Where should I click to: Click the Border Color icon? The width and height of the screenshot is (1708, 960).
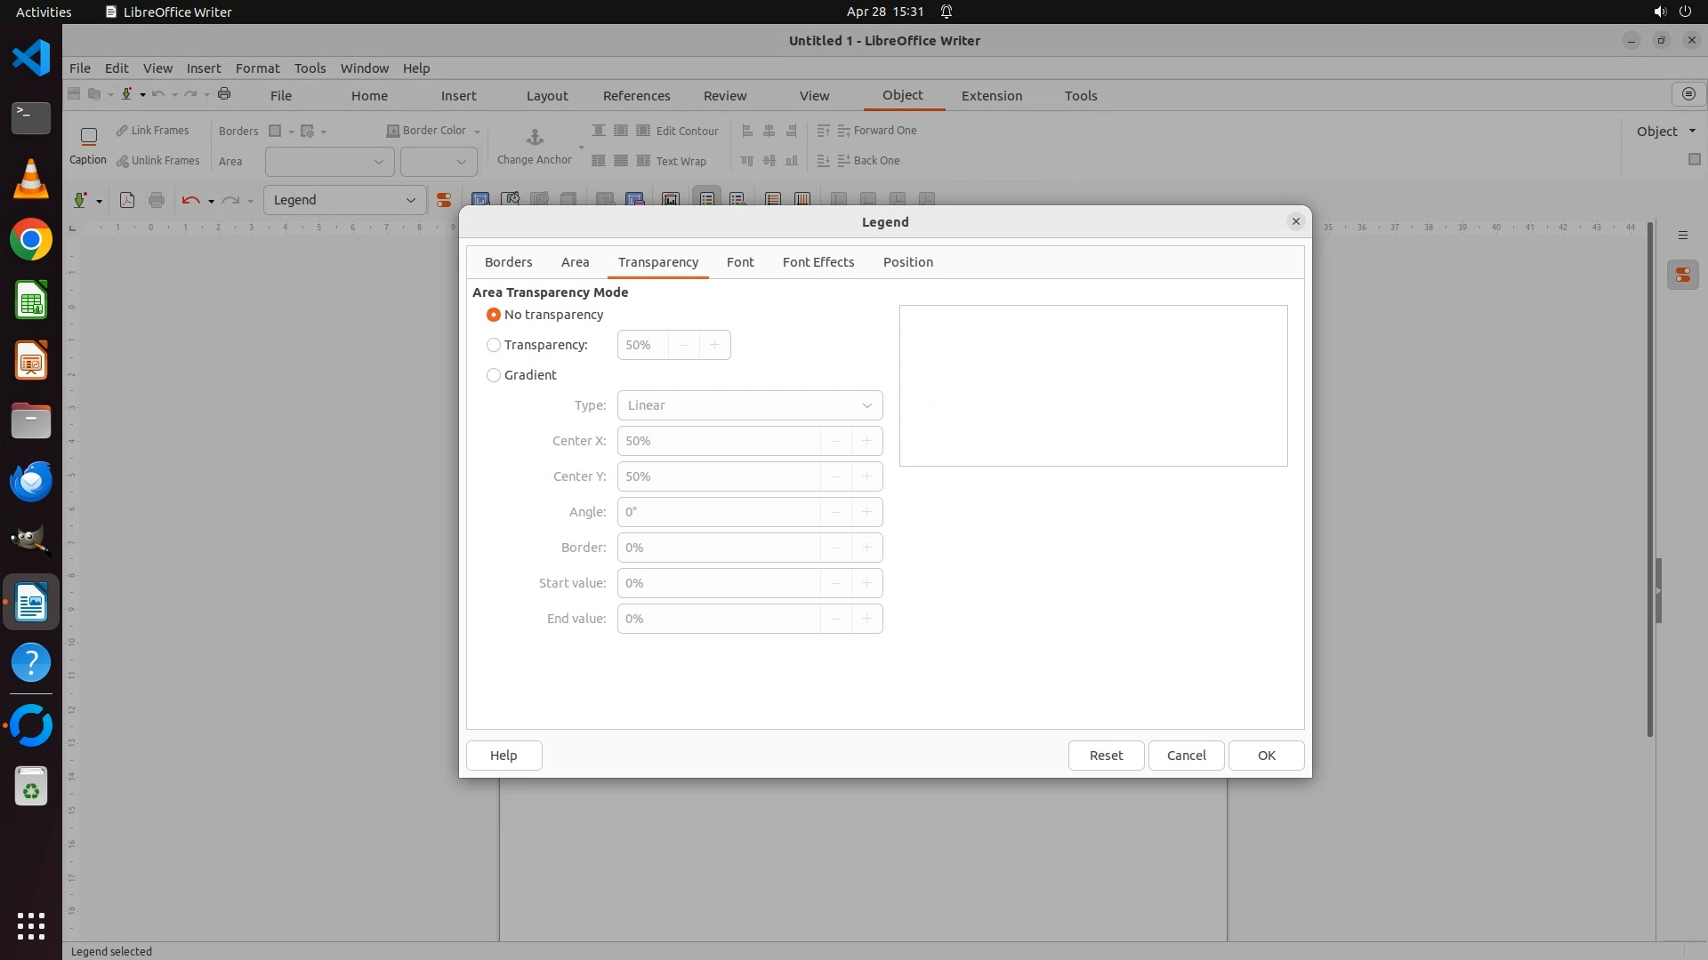tap(392, 131)
